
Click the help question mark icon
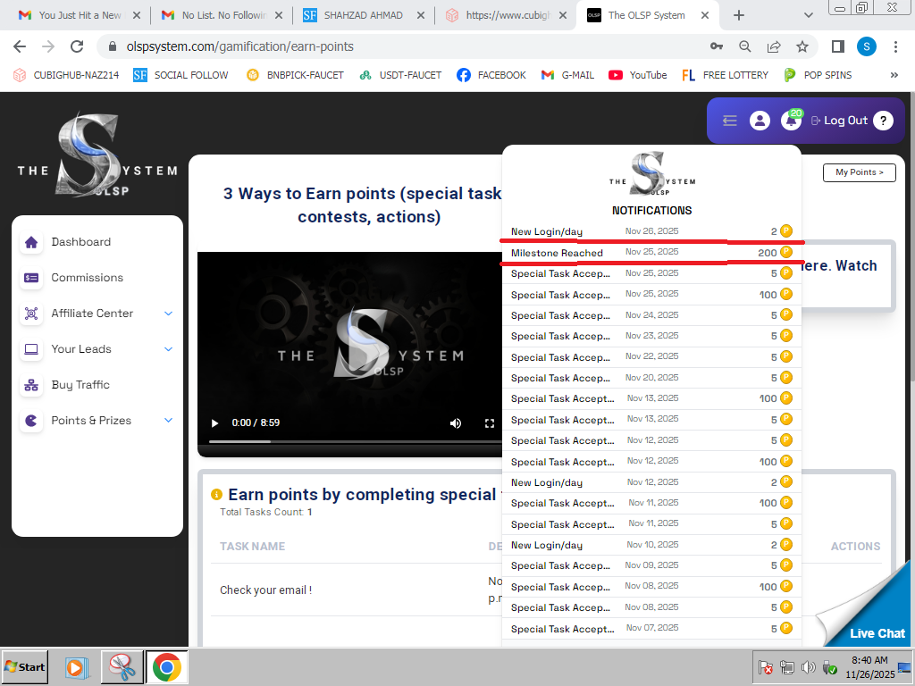coord(883,121)
